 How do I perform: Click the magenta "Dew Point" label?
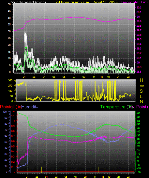[x=137, y=107]
